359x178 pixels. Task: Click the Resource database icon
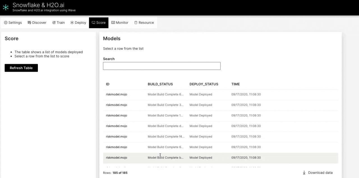tap(136, 23)
